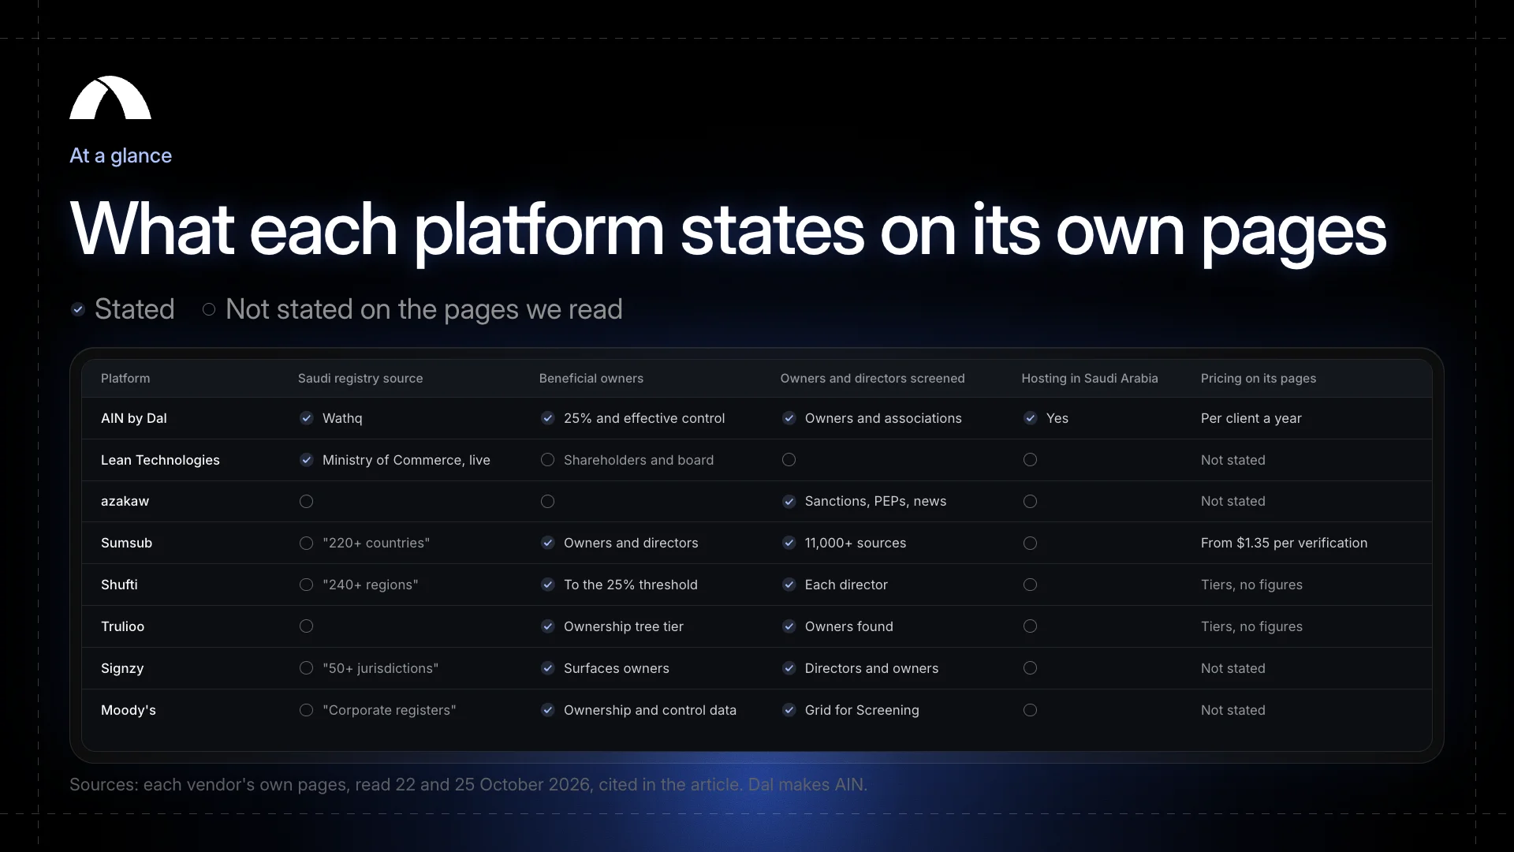Click the Directors and owners cell
This screenshot has width=1514, height=852.
871,668
